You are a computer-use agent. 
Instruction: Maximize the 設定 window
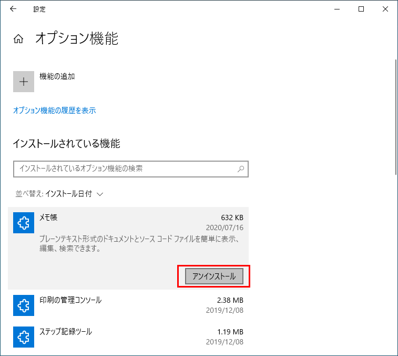click(361, 9)
